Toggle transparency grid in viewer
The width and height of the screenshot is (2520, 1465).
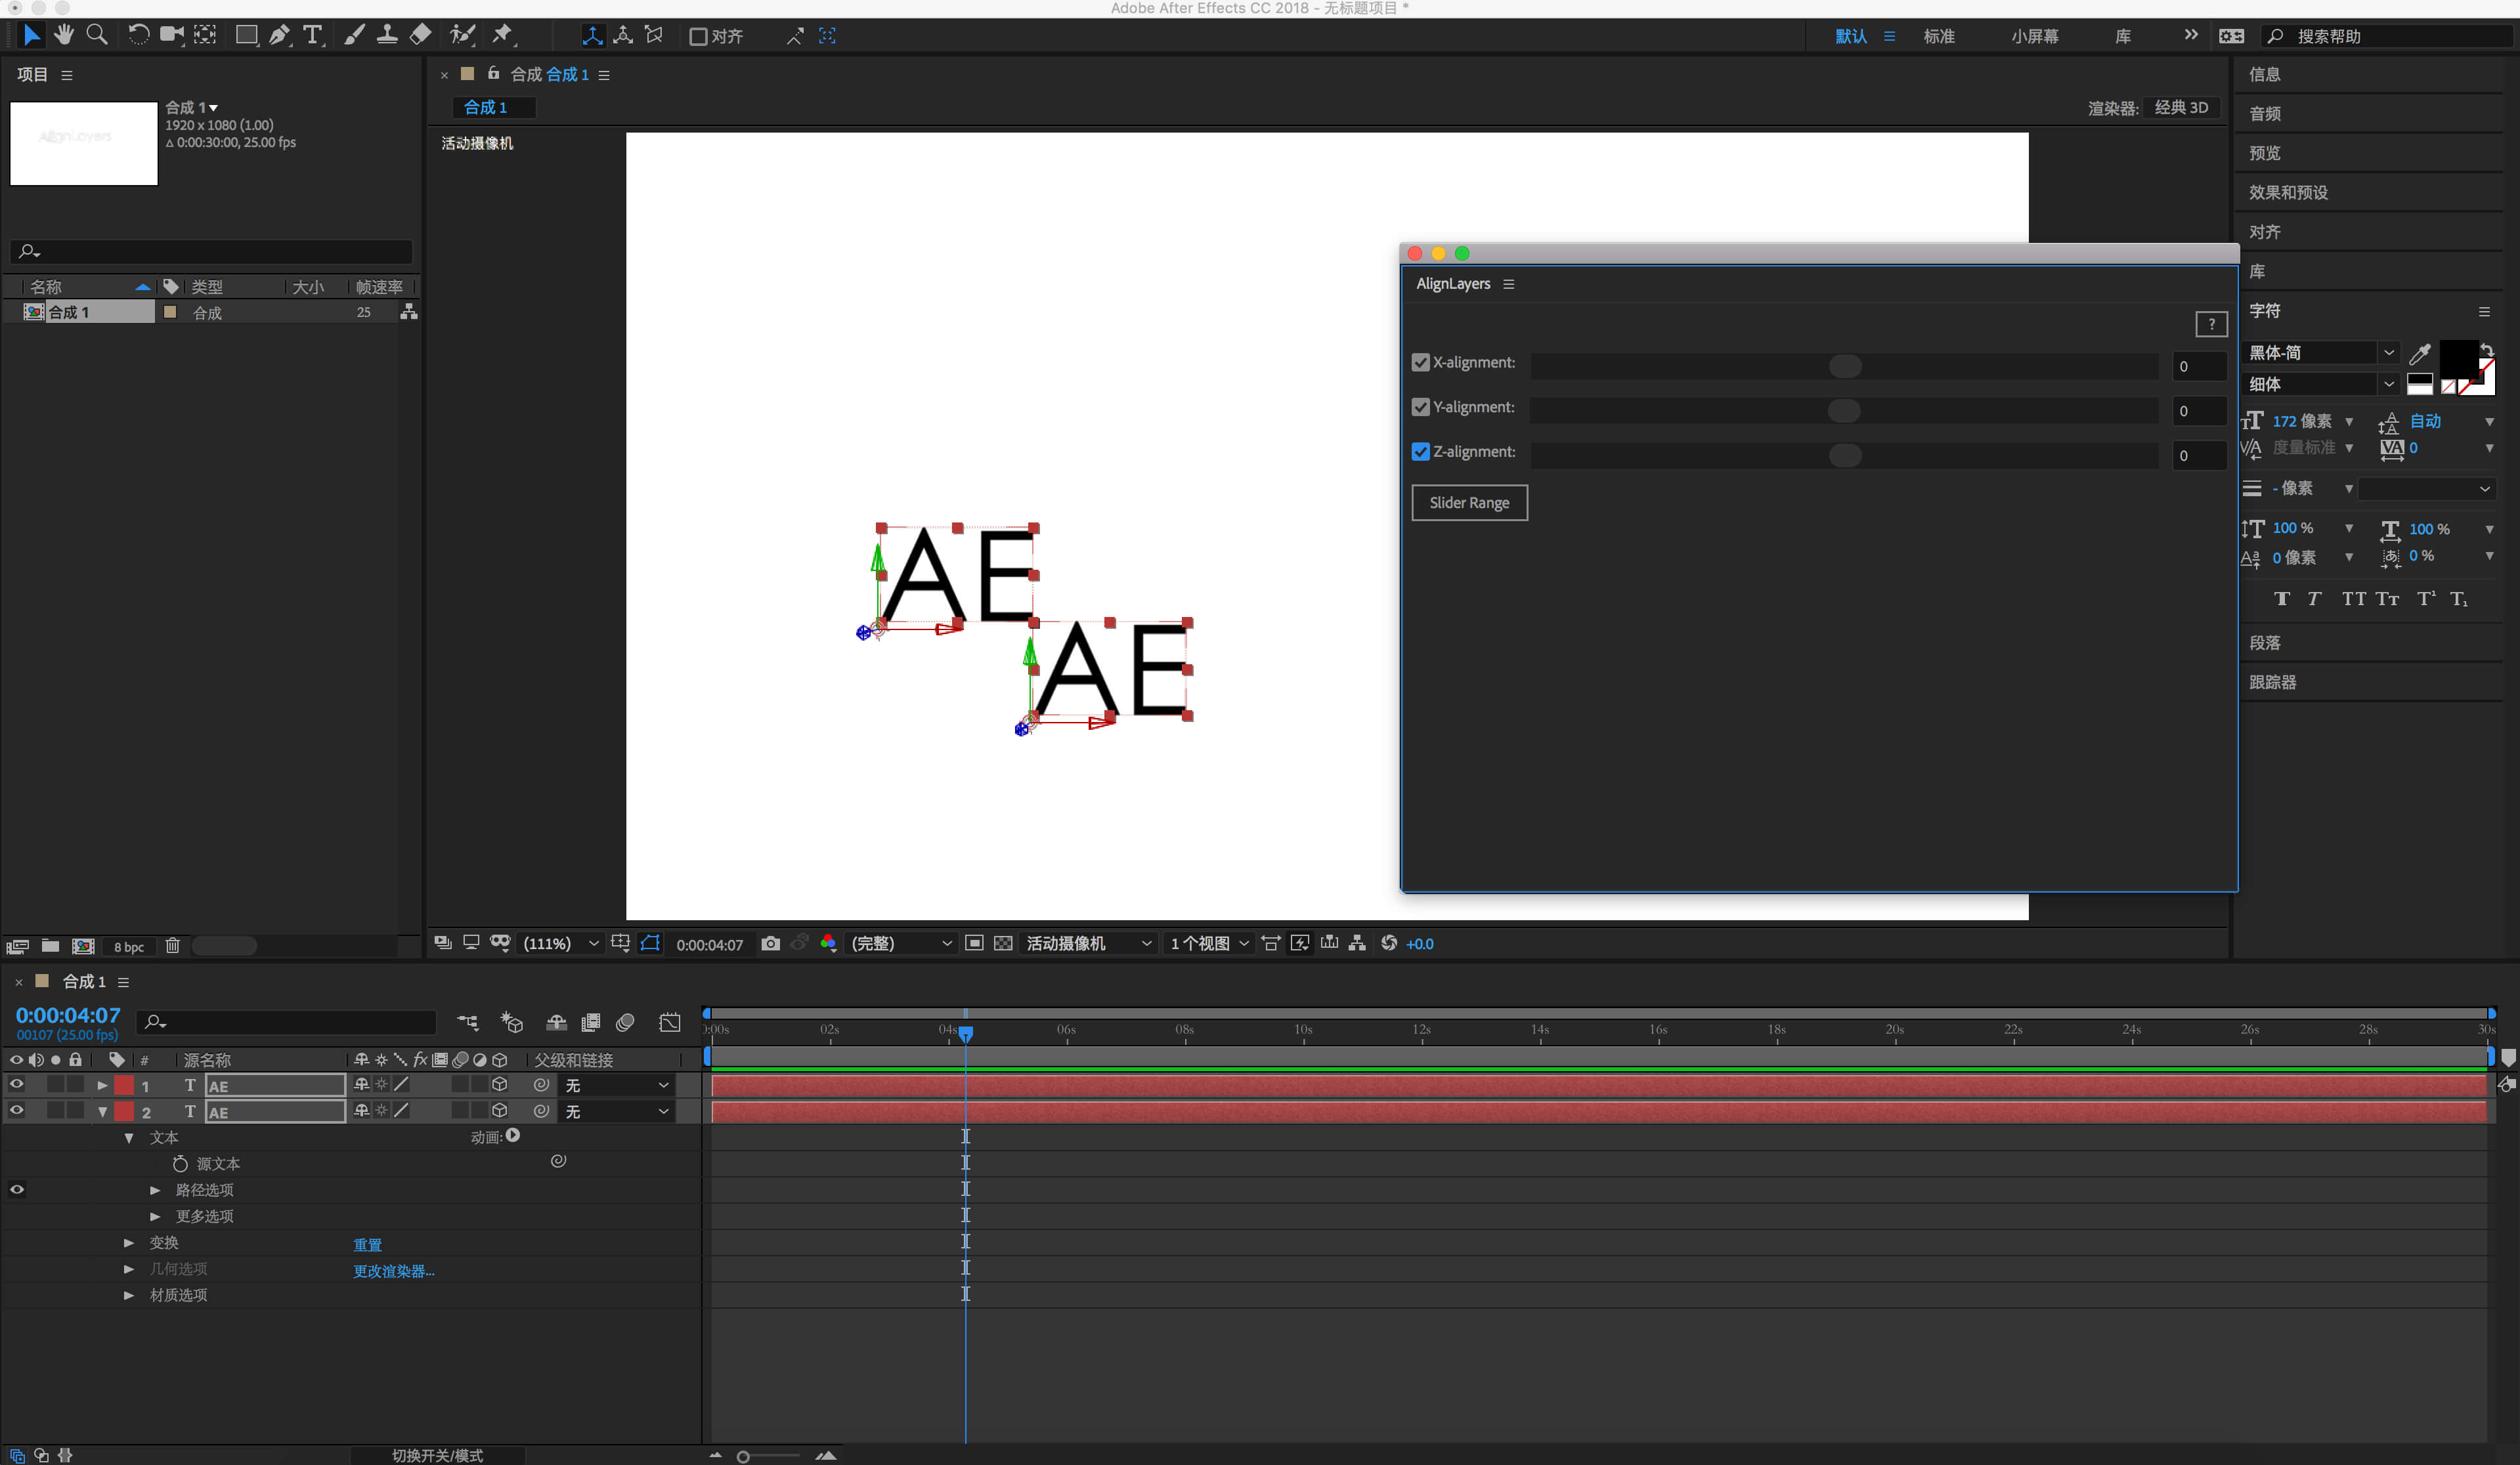click(1003, 943)
